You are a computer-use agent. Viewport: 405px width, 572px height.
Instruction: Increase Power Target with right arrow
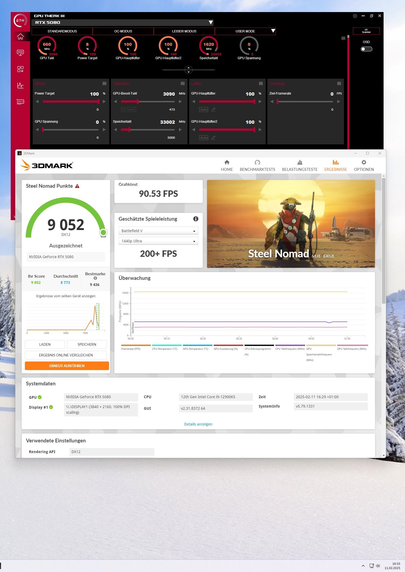pos(104,101)
